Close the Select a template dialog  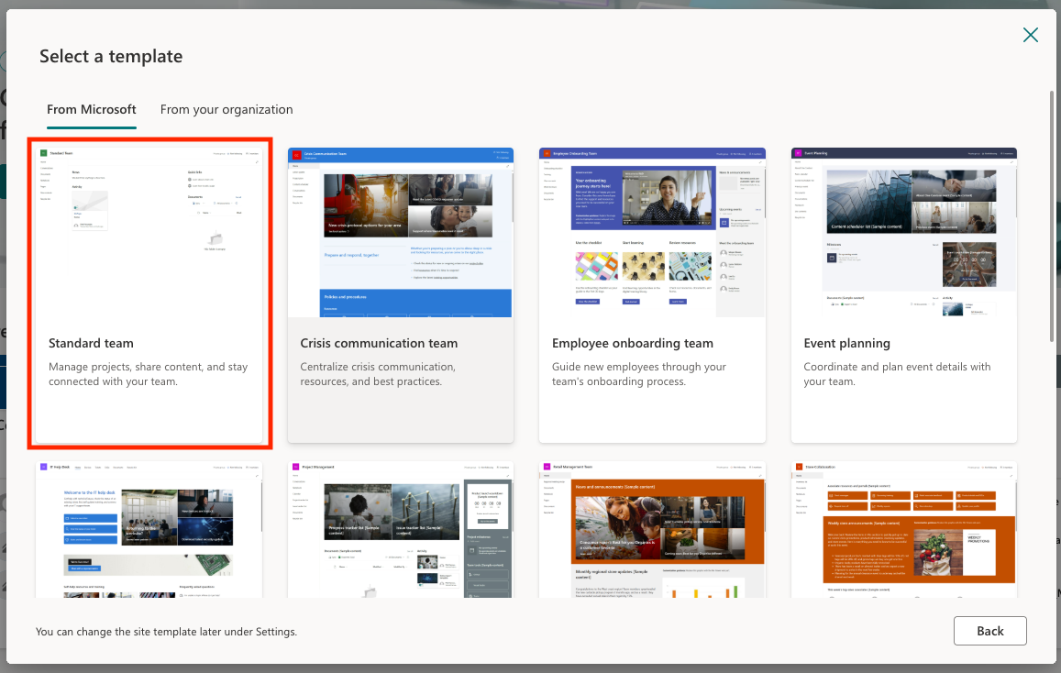point(1031,35)
